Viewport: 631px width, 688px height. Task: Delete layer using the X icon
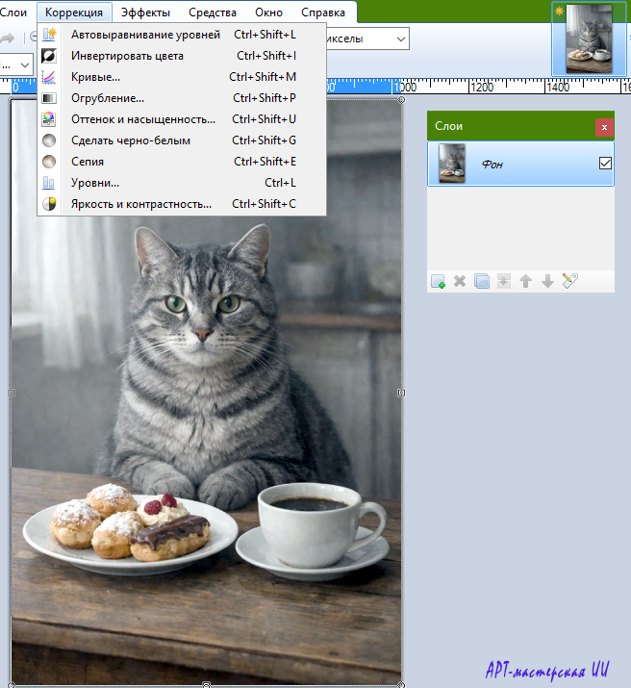(x=460, y=281)
